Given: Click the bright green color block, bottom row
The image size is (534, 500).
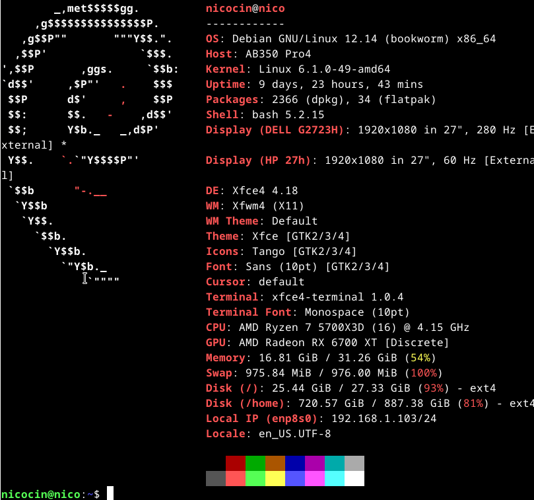Looking at the screenshot, I should coord(255,478).
